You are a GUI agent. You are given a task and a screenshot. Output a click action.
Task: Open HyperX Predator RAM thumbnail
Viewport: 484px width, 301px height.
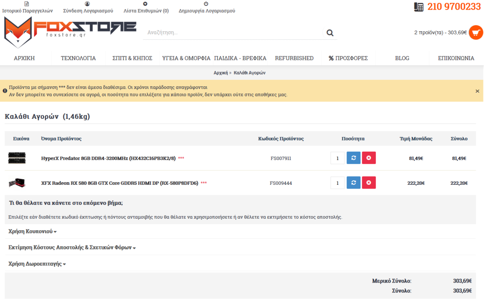(x=17, y=158)
